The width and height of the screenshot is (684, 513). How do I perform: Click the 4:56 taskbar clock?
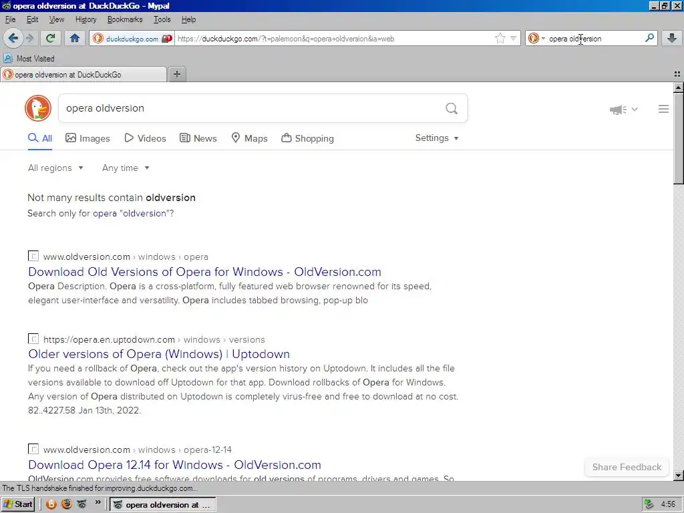coord(668,504)
